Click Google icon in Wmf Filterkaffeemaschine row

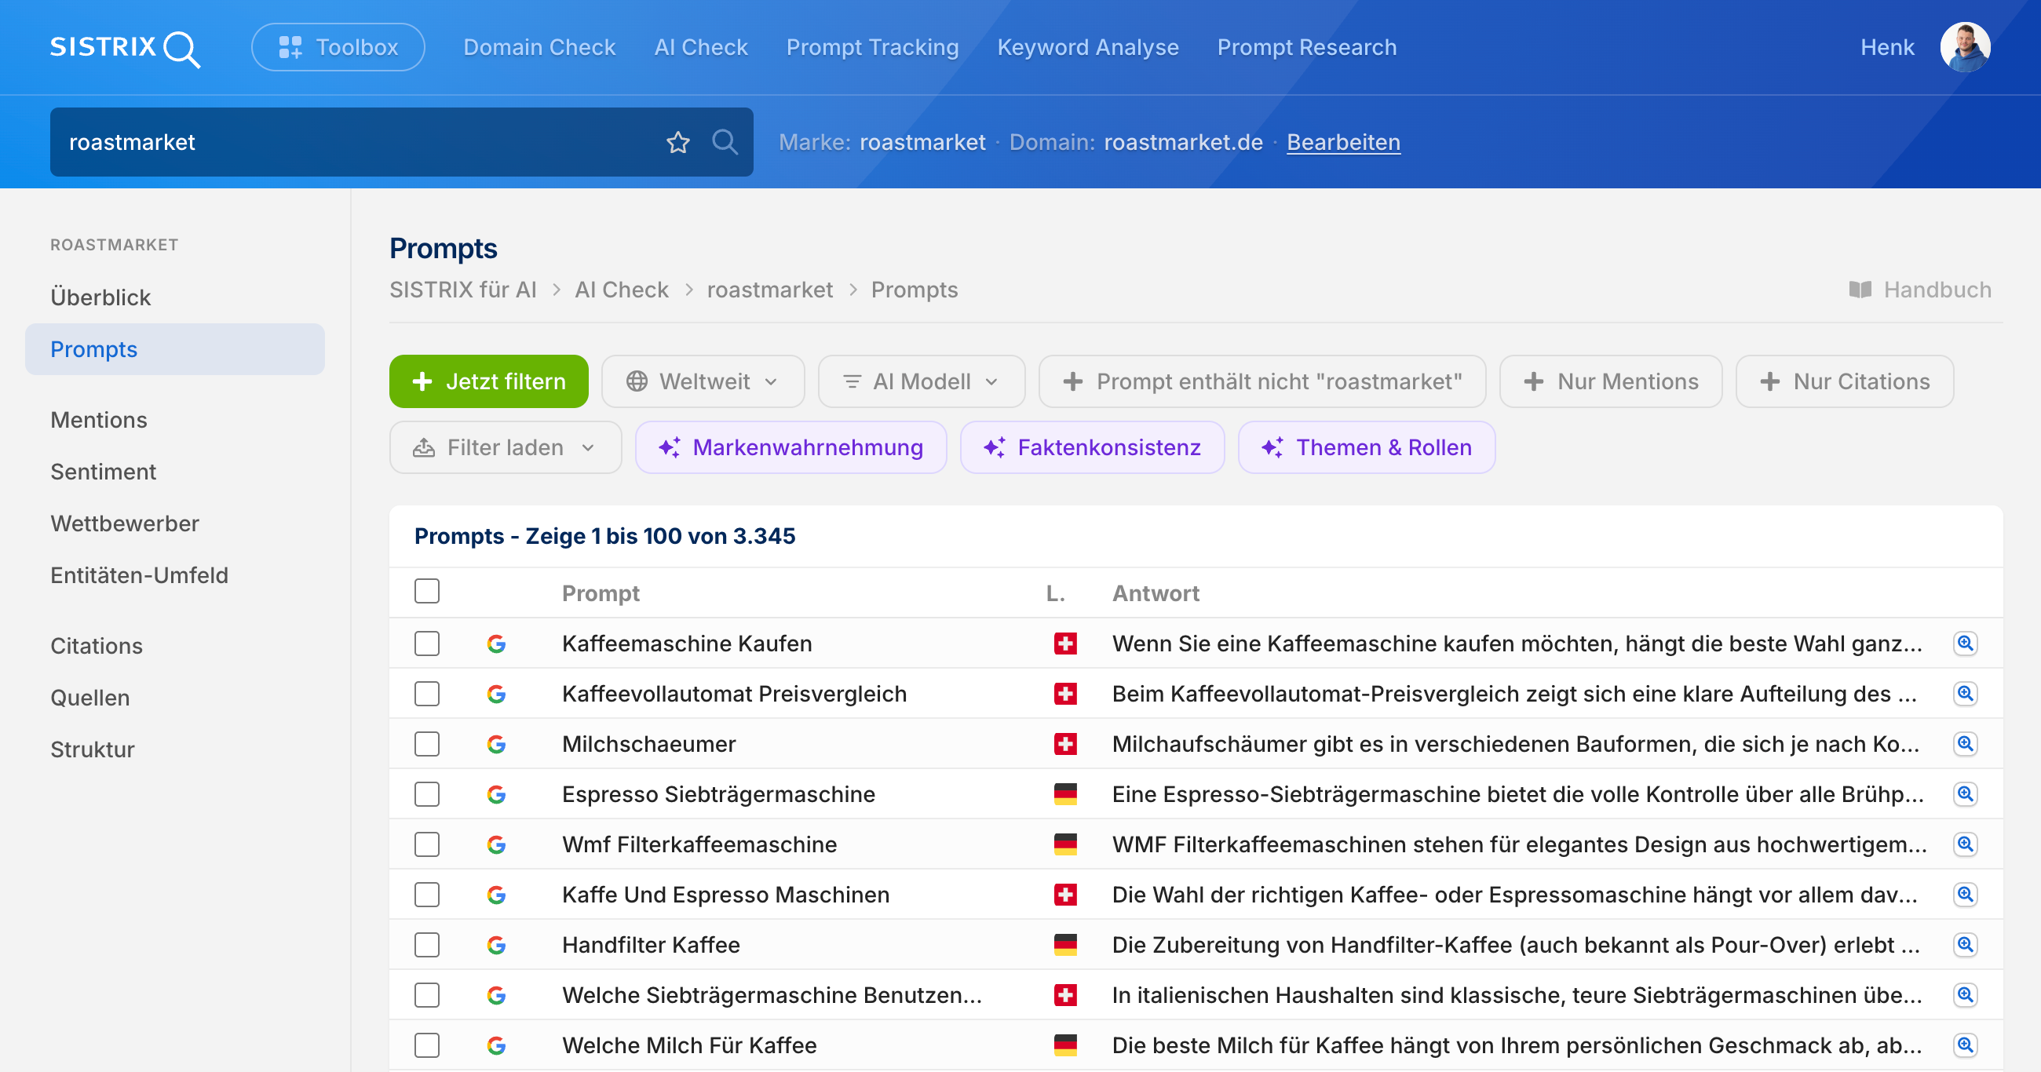tap(497, 844)
